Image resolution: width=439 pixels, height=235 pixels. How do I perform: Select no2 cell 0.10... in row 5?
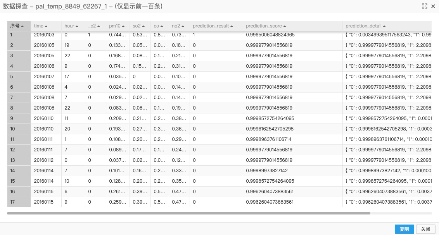[179, 77]
